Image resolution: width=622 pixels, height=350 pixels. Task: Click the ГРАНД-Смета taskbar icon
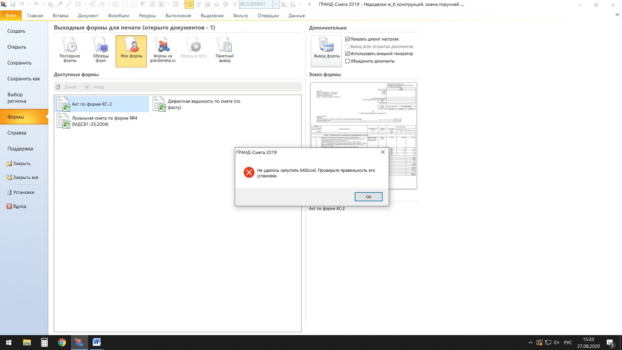coord(79,343)
